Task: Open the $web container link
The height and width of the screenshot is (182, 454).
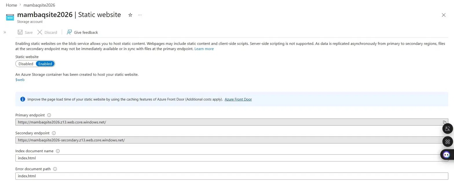Action: click(x=20, y=80)
